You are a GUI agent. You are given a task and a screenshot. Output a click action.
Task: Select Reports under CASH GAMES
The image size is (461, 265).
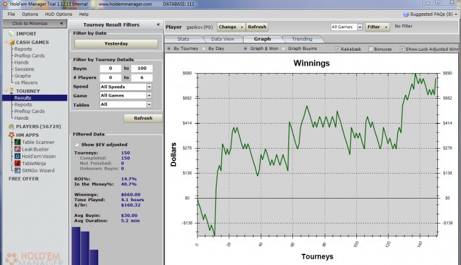click(23, 49)
